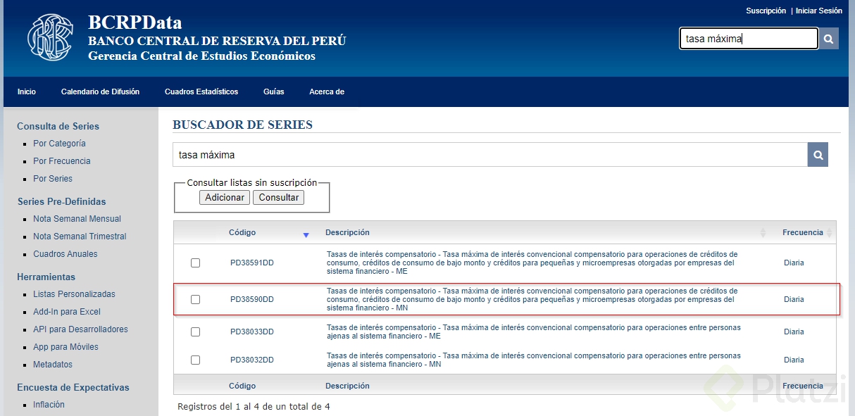Select Por Categoría in the sidebar

[60, 143]
